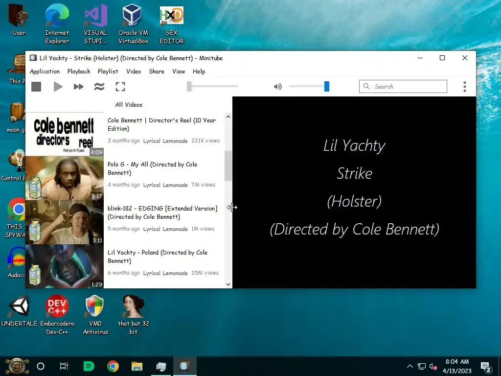Open the notification center icon

486,366
